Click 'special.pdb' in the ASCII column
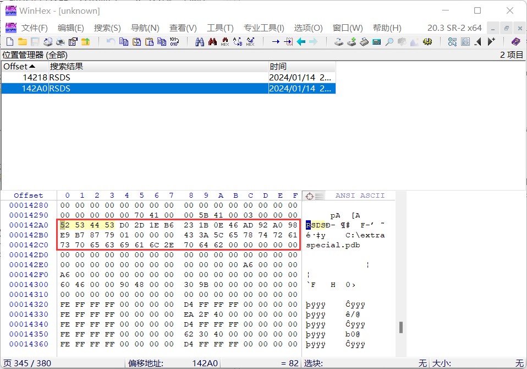The height and width of the screenshot is (369, 527). (333, 245)
